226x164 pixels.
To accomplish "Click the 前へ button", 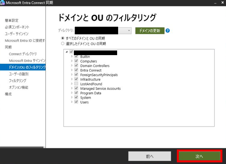I will point(149,156).
